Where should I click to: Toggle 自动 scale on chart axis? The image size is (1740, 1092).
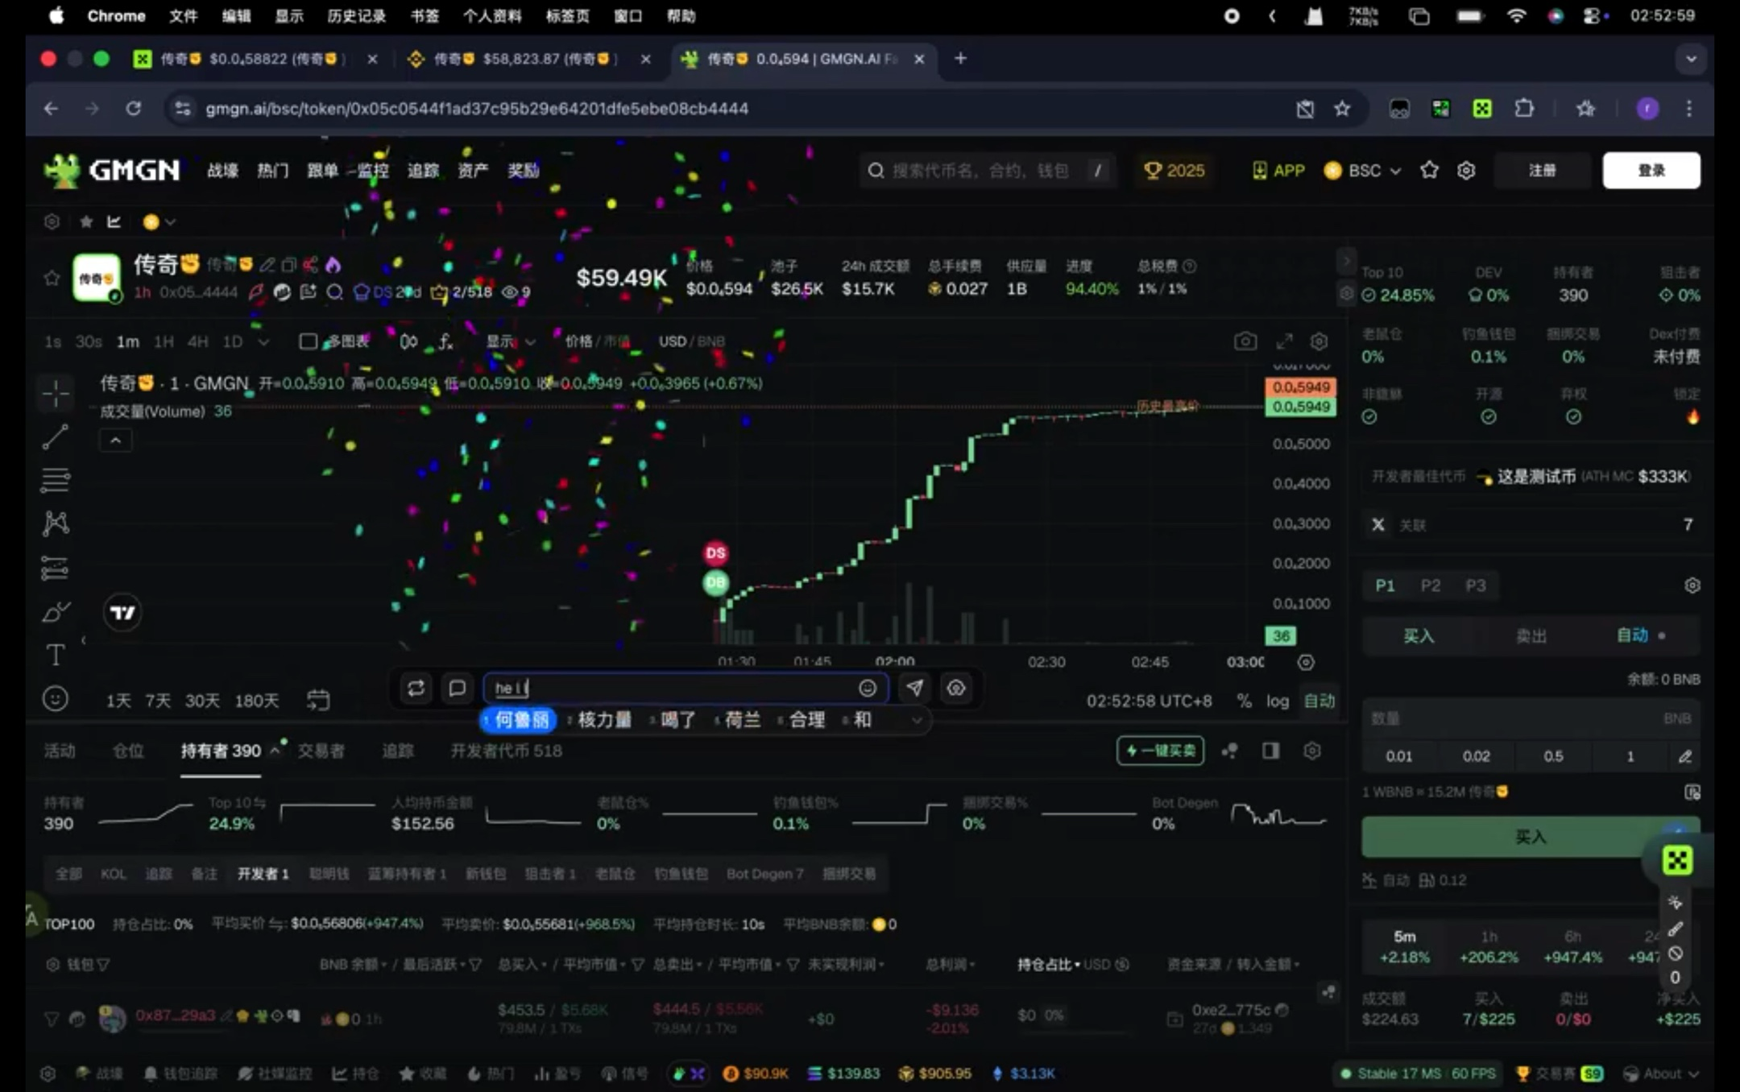pyautogui.click(x=1319, y=701)
